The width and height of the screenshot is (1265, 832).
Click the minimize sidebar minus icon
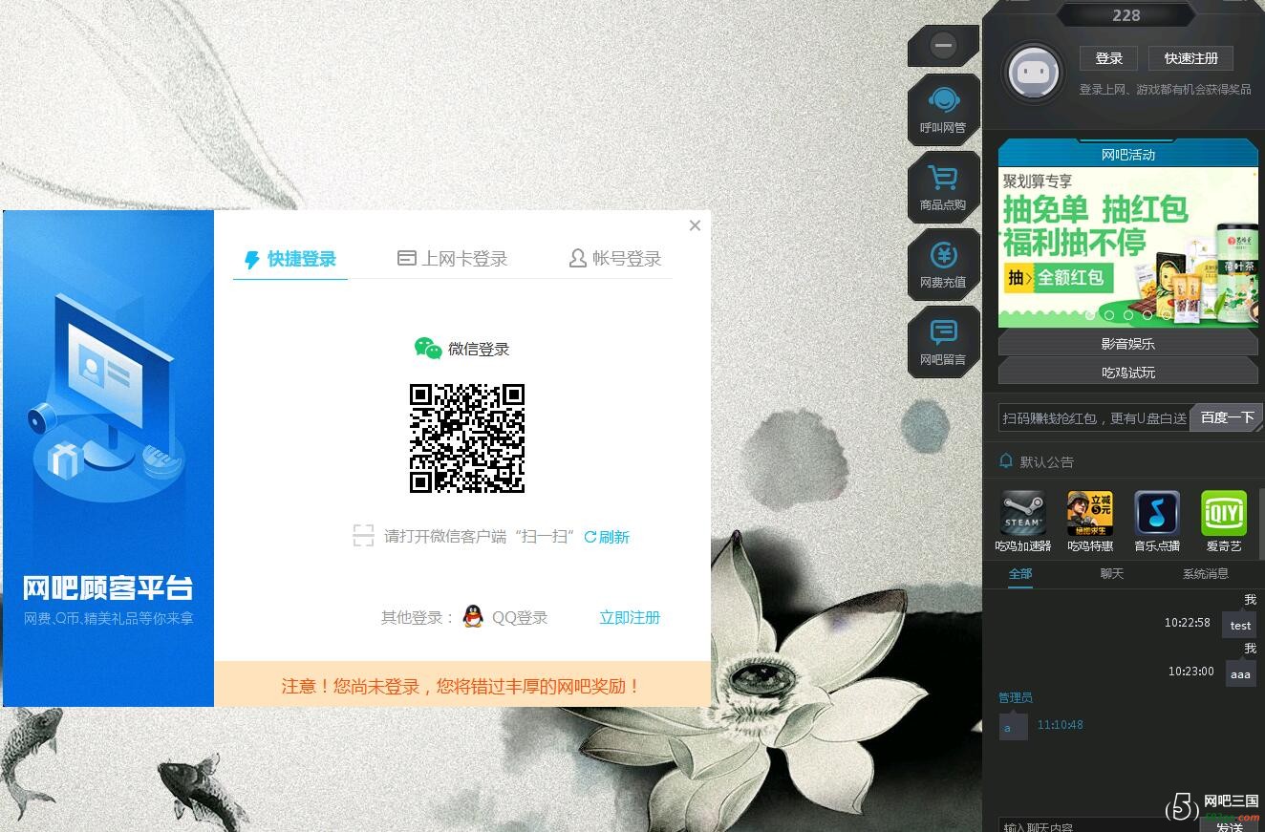point(943,45)
